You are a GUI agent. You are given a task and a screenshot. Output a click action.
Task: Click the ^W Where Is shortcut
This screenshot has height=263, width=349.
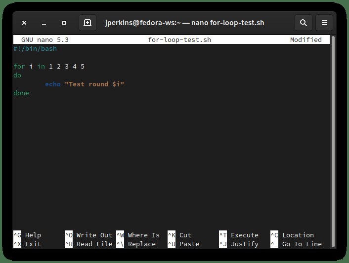(x=138, y=235)
